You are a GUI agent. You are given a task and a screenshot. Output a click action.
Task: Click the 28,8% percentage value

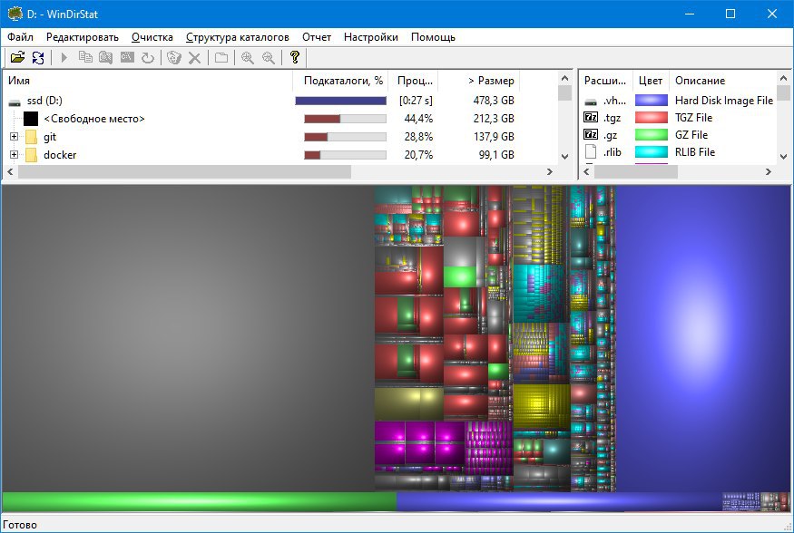tap(418, 137)
